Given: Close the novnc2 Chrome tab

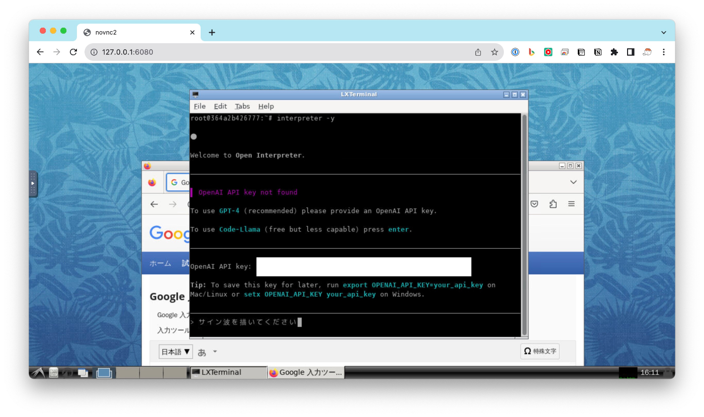Looking at the screenshot, I should click(192, 33).
